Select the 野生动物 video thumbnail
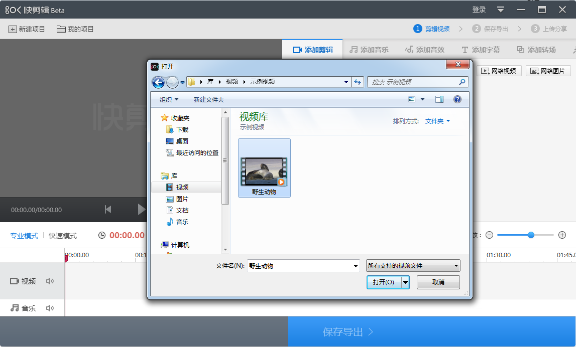The height and width of the screenshot is (347, 576). pos(264,168)
